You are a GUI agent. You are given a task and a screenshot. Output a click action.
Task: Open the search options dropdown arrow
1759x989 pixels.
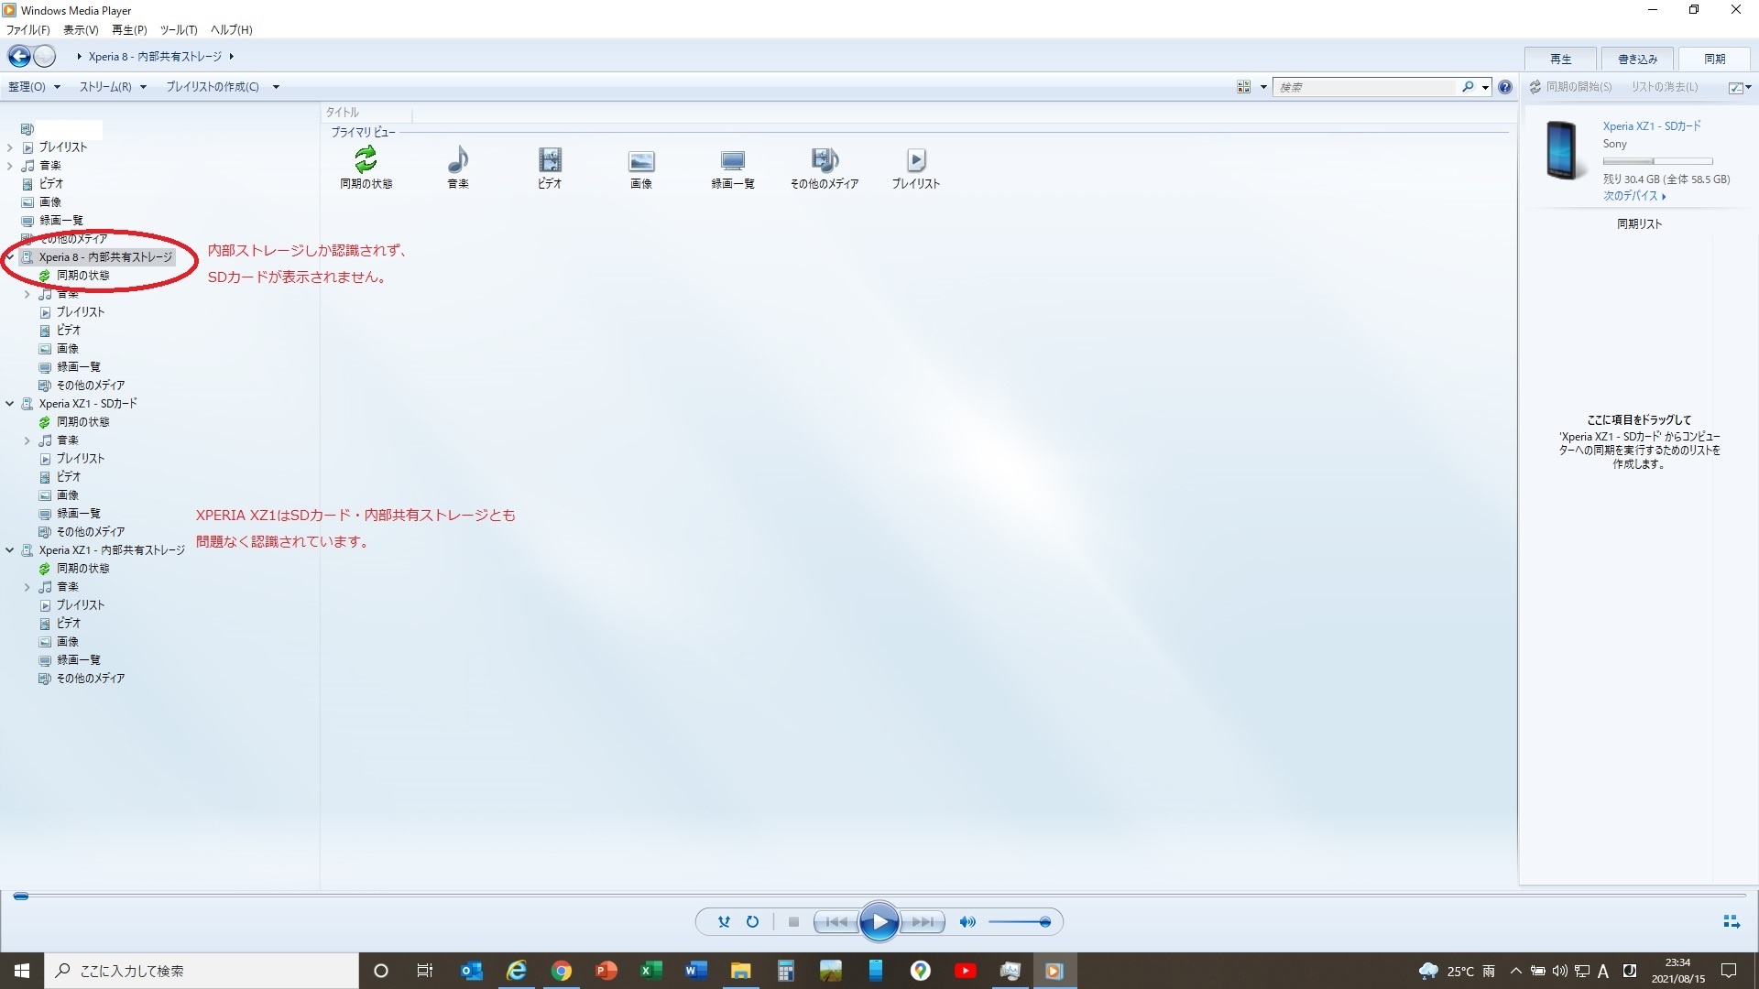1485,87
